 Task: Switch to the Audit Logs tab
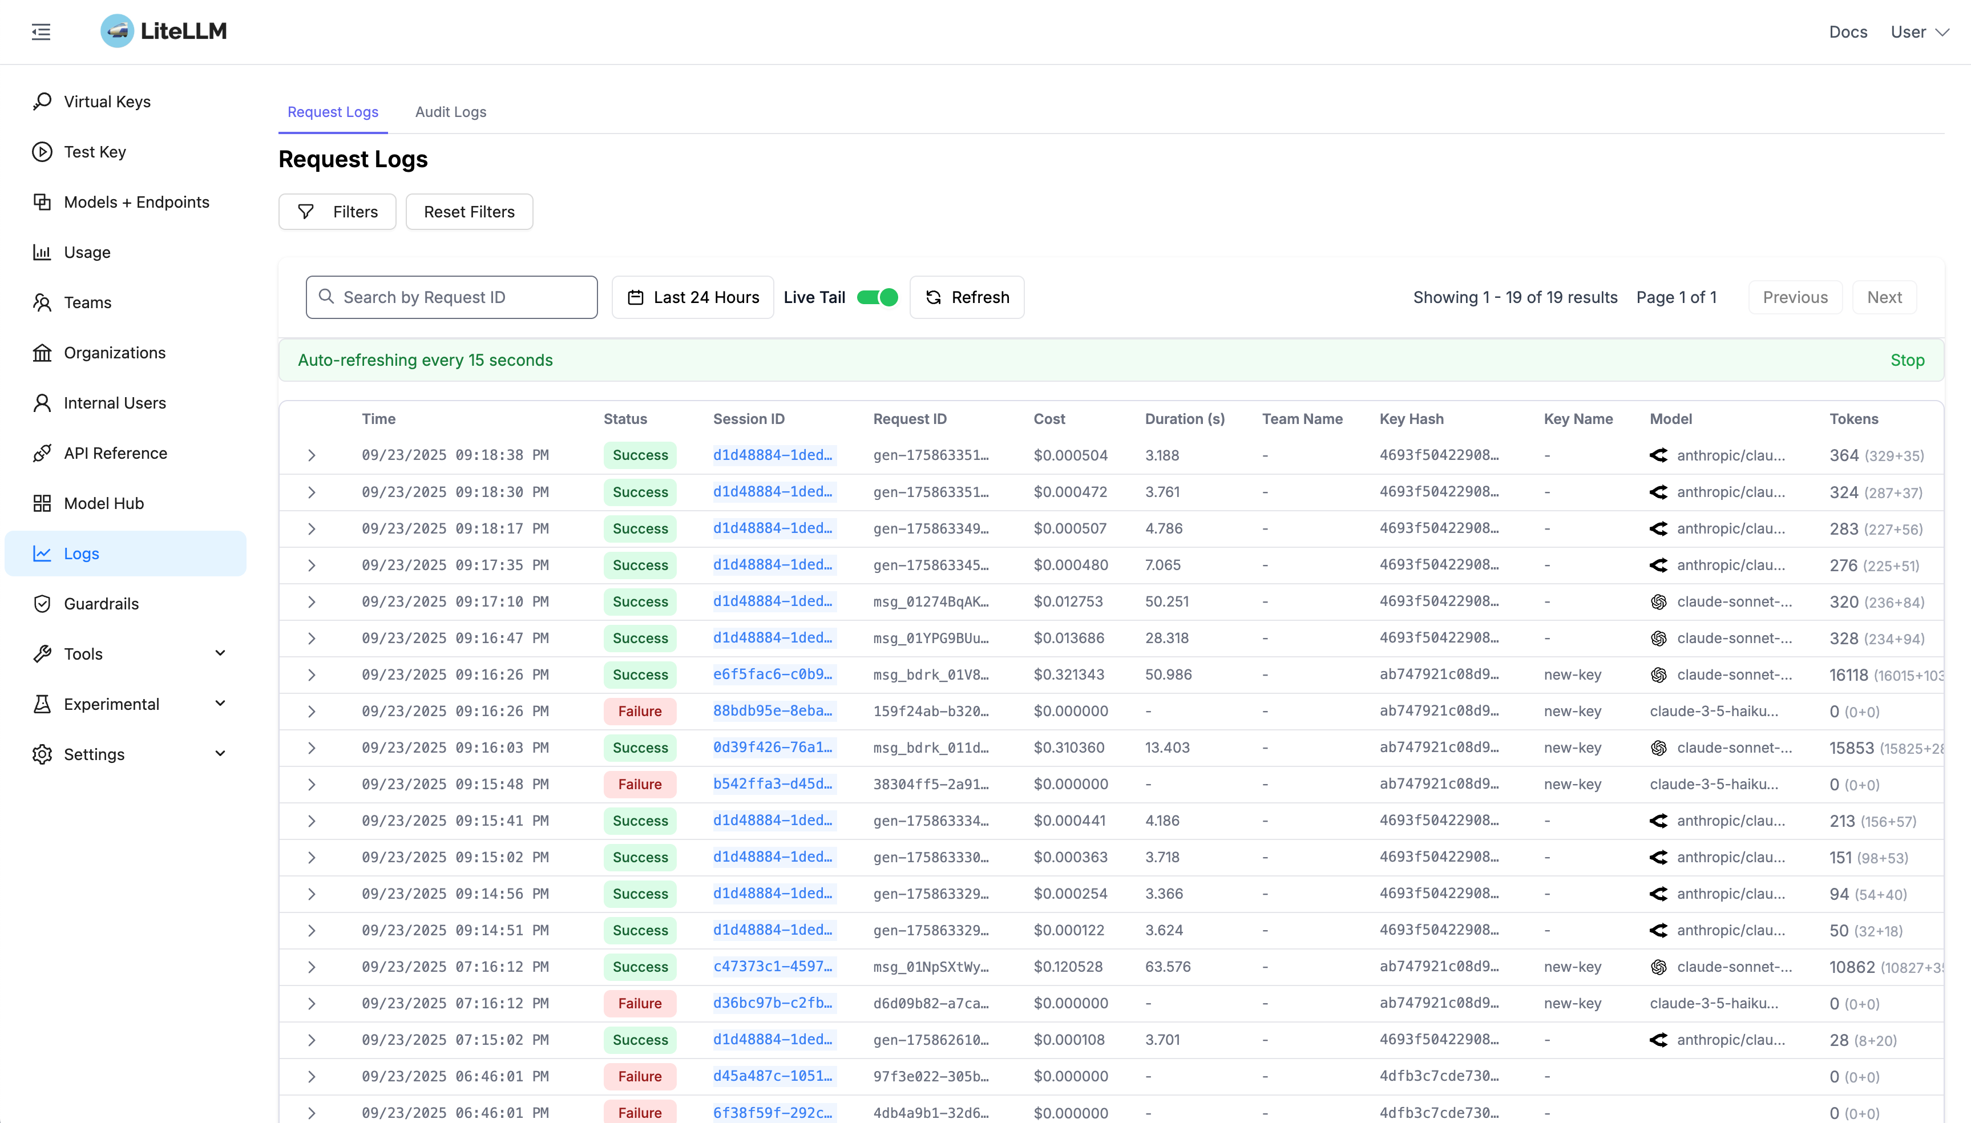pyautogui.click(x=450, y=112)
